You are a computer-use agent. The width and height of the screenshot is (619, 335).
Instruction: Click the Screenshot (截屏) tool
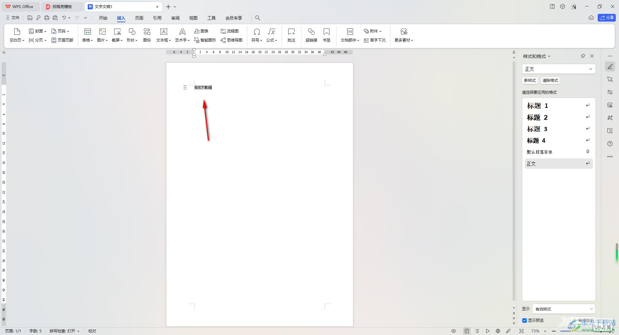117,35
